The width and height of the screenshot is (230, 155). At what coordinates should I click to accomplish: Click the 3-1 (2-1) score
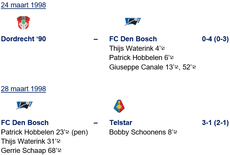pos(215,123)
